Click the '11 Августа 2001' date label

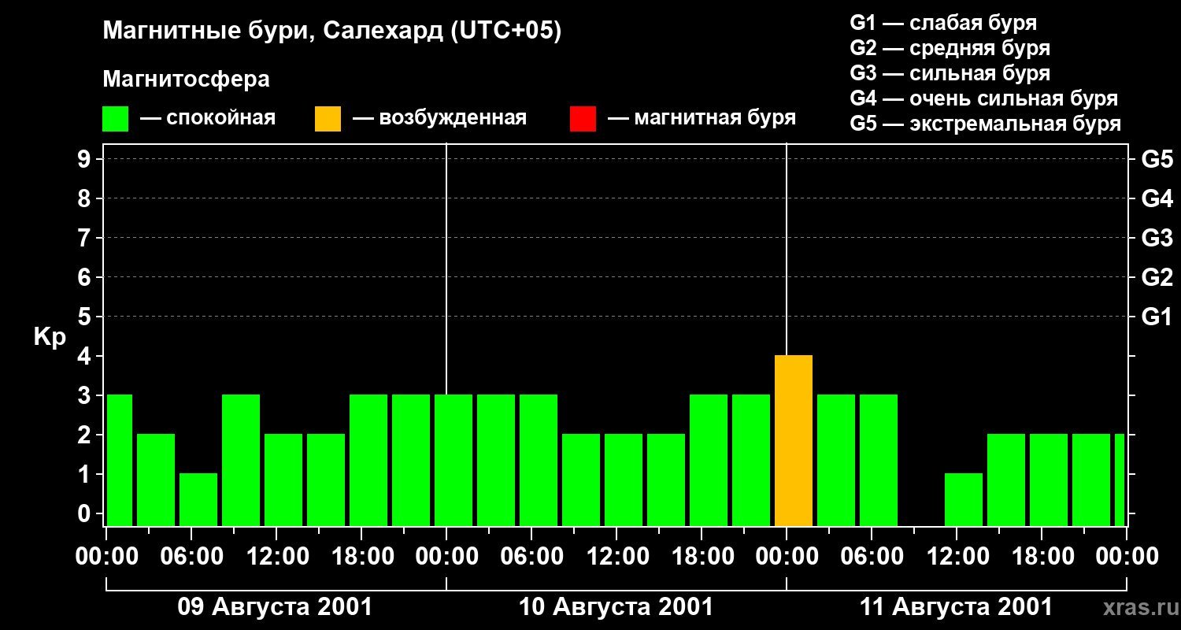pos(956,607)
